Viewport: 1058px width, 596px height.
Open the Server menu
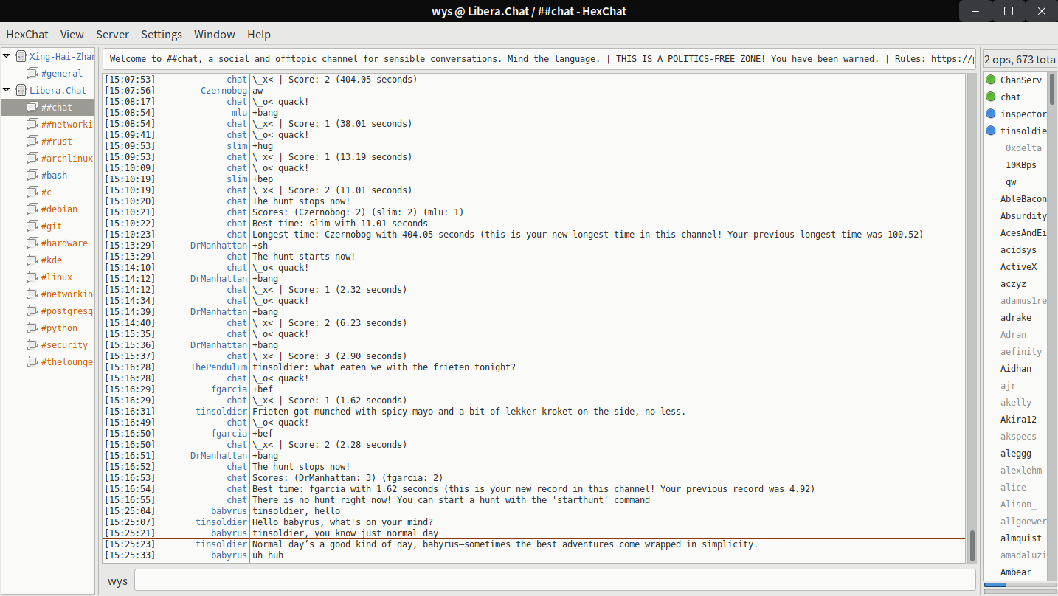112,34
